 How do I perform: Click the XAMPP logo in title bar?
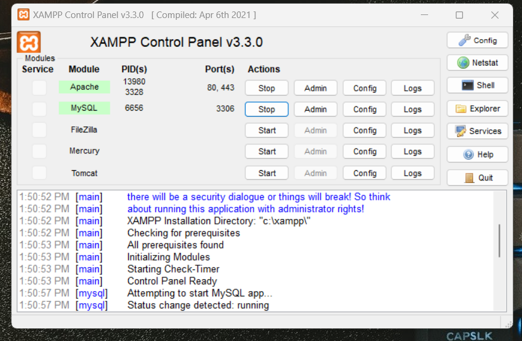tap(23, 15)
